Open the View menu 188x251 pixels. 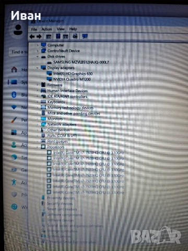tap(61, 29)
